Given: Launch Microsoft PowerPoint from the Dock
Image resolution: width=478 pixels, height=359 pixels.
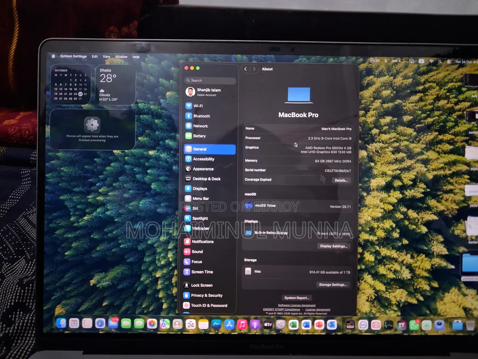Looking at the screenshot, I should click(x=319, y=325).
